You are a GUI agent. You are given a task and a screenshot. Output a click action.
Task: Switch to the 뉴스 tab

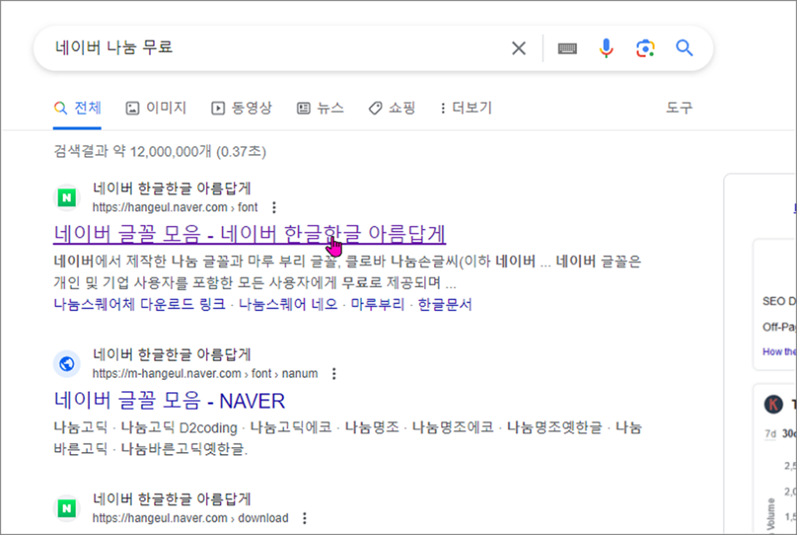click(x=320, y=108)
